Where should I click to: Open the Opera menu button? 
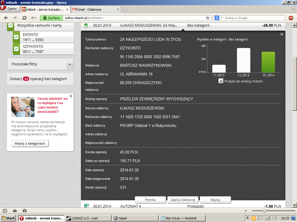(10, 9)
